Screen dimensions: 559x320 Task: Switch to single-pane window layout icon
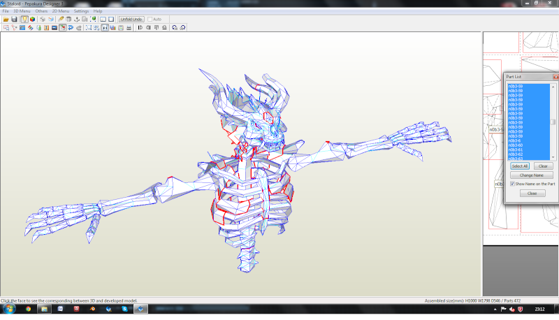111,20
